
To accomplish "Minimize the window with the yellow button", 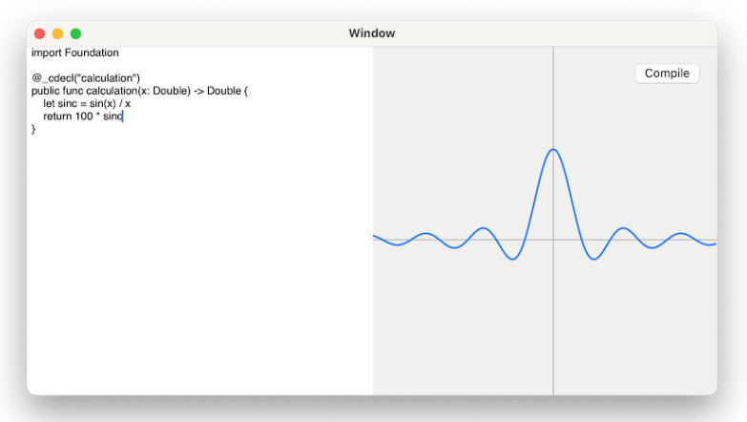I will [57, 33].
